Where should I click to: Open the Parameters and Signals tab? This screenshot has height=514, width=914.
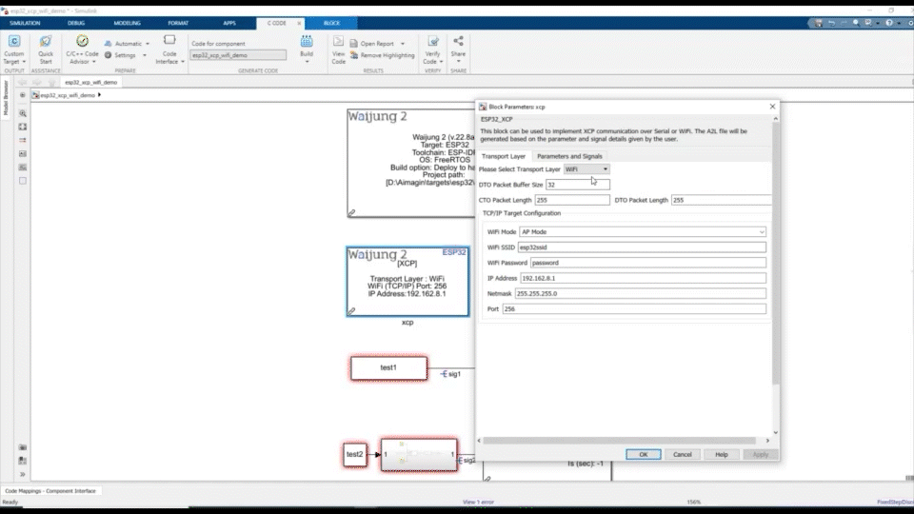pos(569,156)
